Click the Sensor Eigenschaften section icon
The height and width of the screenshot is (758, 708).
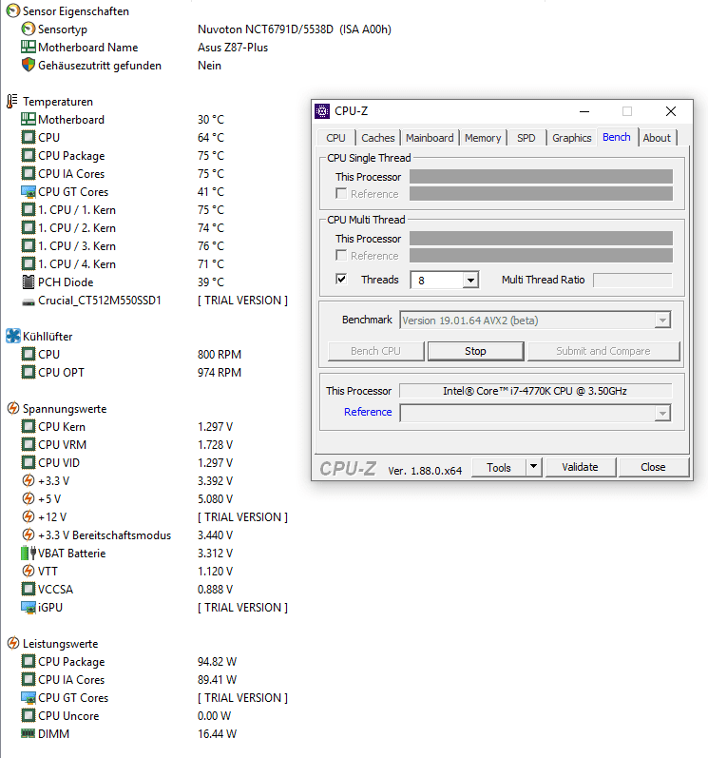(13, 11)
